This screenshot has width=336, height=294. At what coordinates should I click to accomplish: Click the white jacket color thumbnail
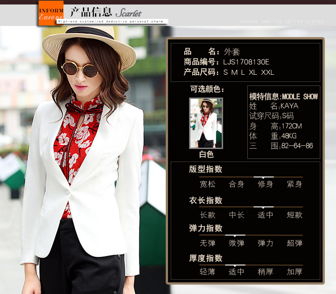(x=206, y=123)
